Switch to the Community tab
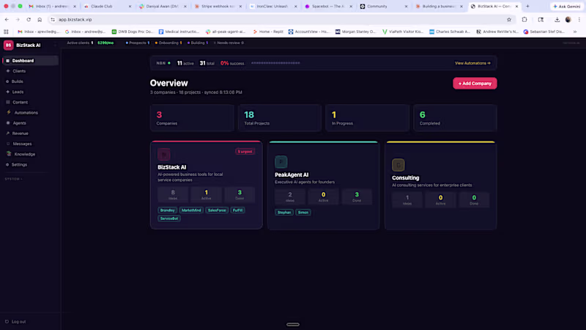Viewport: 586px width, 330px height. click(x=384, y=7)
